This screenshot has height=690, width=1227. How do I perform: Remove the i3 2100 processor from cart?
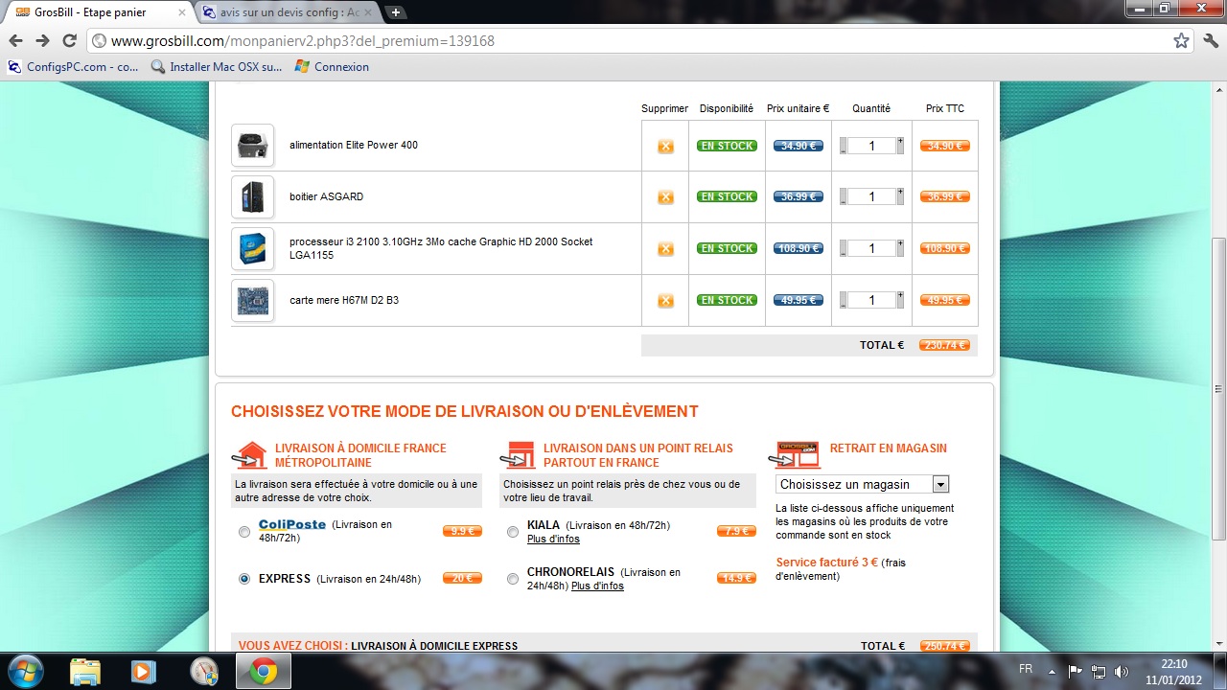pyautogui.click(x=665, y=249)
